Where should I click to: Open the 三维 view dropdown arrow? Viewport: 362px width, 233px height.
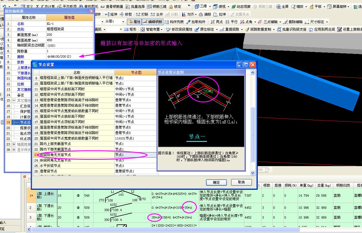pyautogui.click(x=210, y=6)
